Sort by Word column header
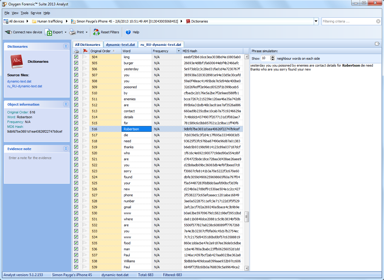384x280 pixels. point(136,51)
